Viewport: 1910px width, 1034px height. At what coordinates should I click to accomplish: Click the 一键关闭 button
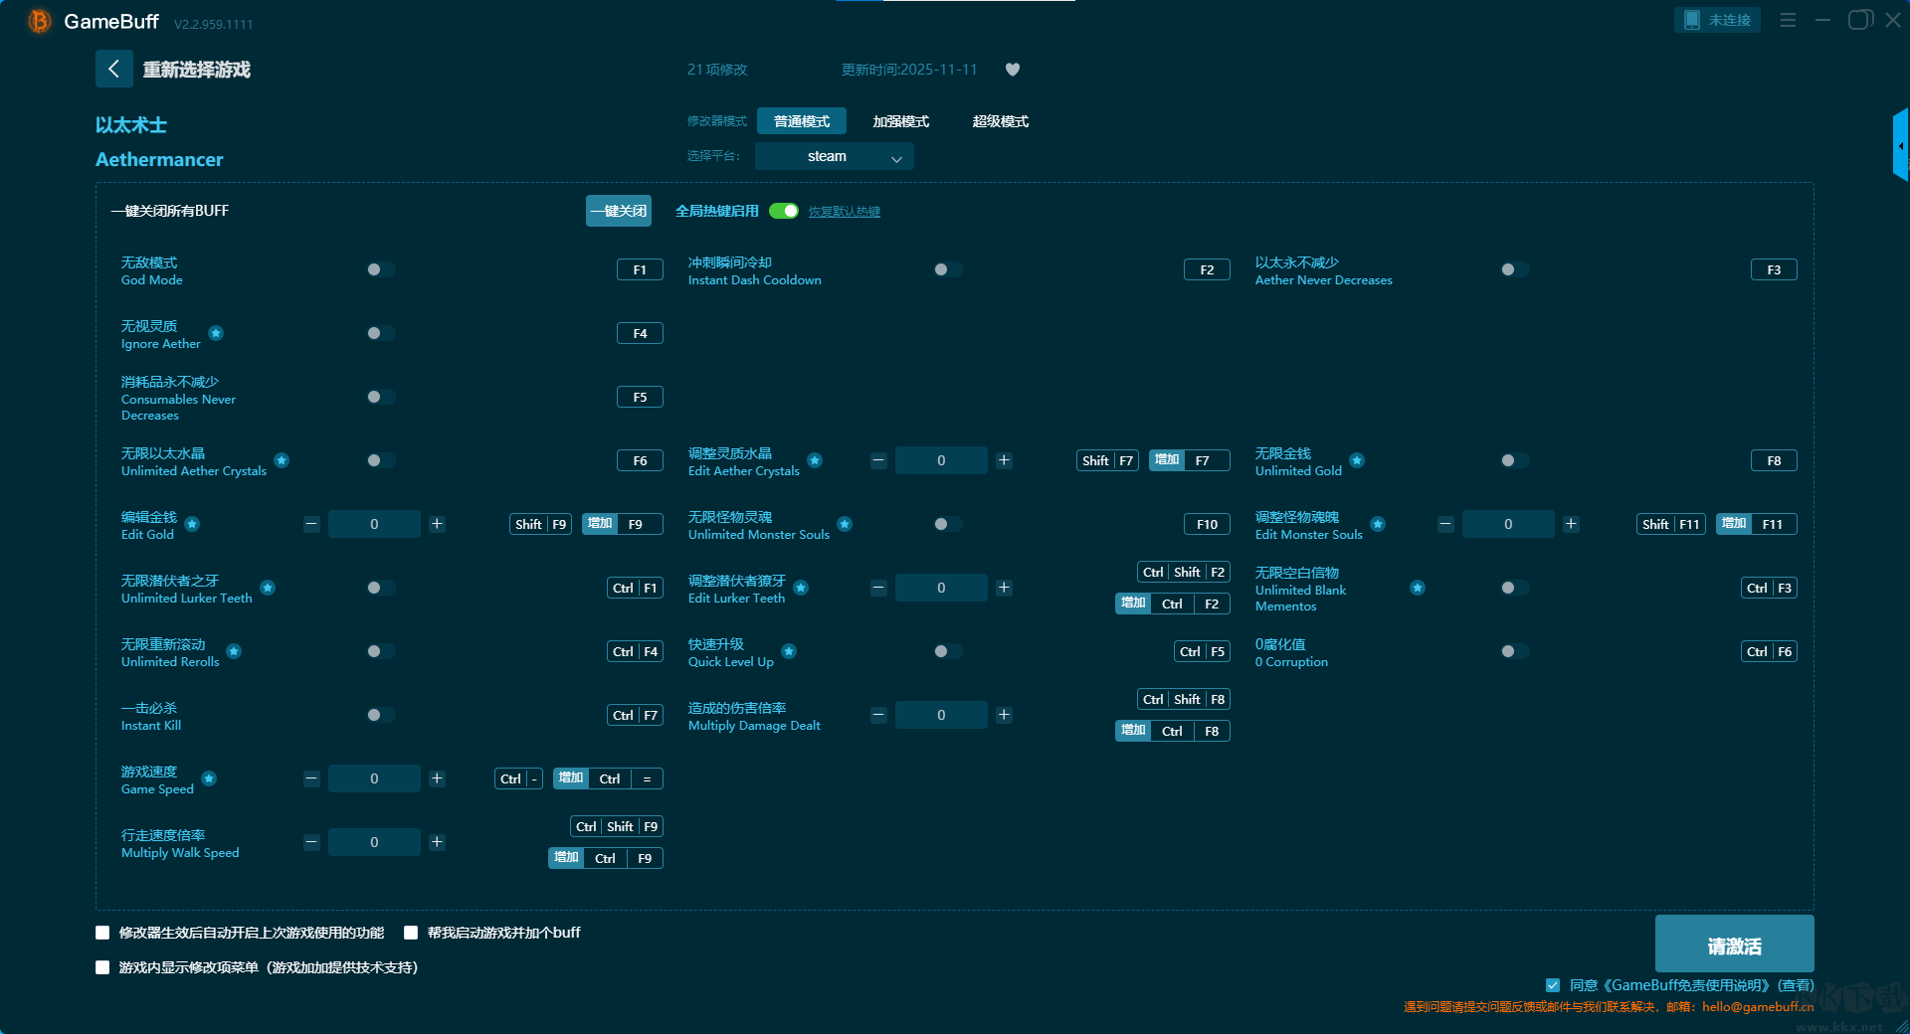(618, 211)
